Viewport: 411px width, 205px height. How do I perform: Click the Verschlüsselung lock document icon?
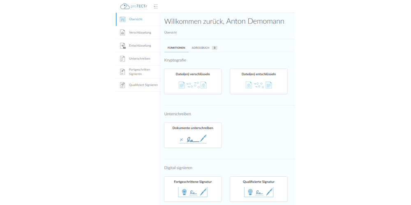tap(122, 32)
